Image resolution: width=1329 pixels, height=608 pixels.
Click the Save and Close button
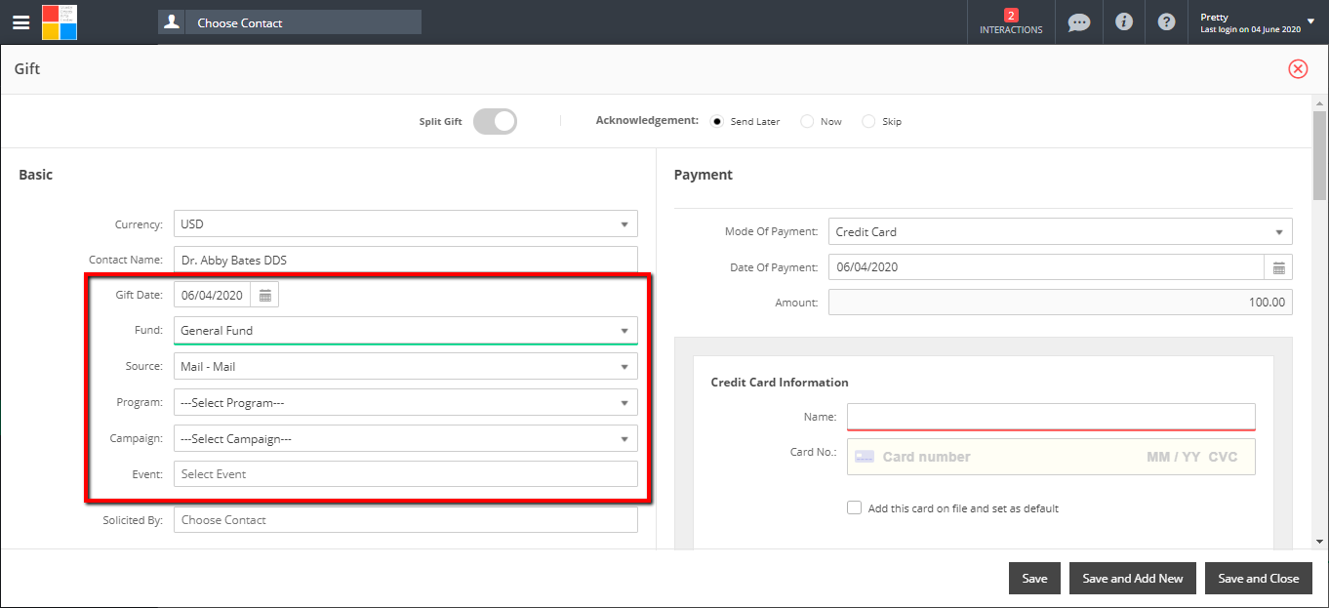(x=1258, y=579)
